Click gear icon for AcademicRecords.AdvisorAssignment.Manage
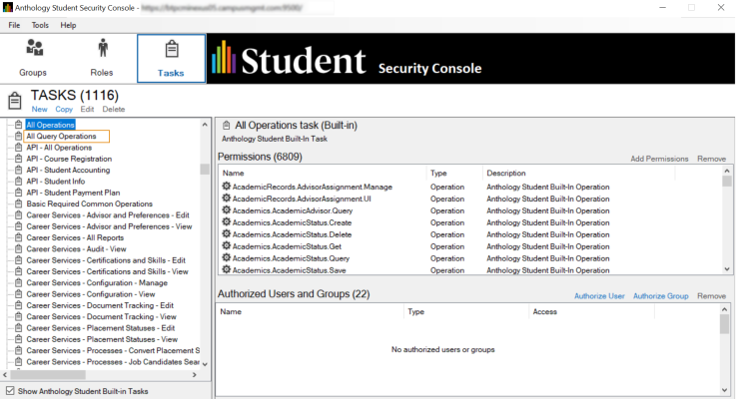This screenshot has width=738, height=399. [x=227, y=187]
